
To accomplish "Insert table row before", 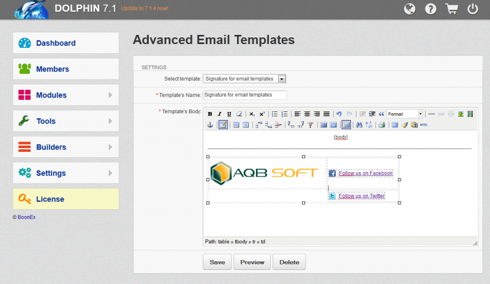I will (x=258, y=125).
